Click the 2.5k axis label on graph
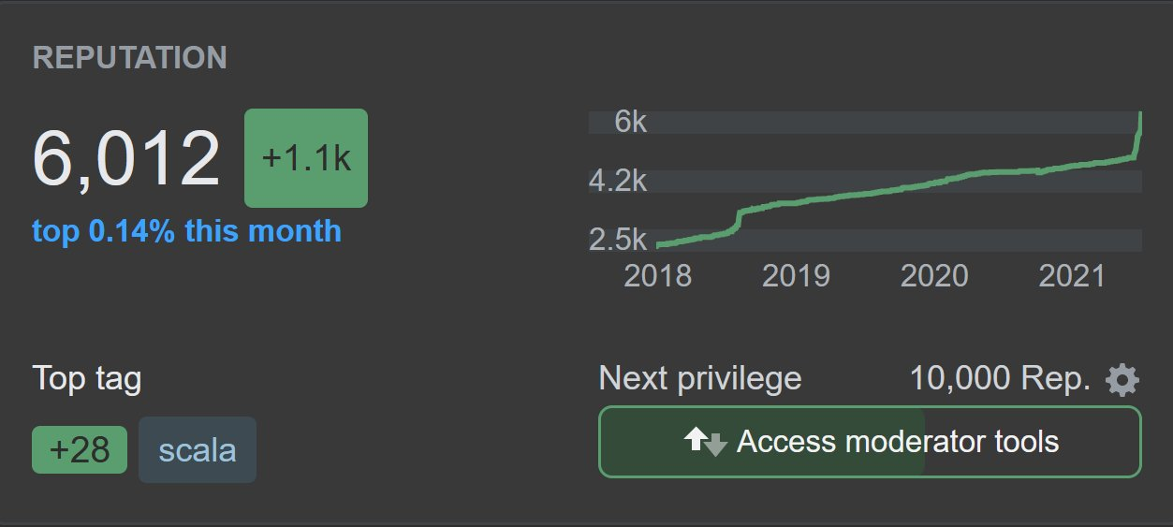 618,241
